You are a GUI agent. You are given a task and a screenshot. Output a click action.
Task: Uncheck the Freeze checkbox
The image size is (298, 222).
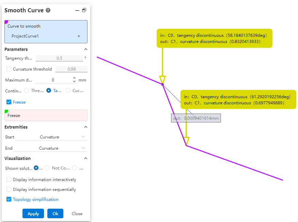(9, 102)
